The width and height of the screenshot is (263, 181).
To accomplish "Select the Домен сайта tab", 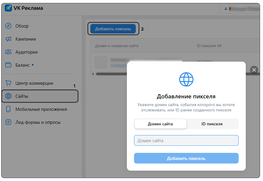I will [x=160, y=124].
